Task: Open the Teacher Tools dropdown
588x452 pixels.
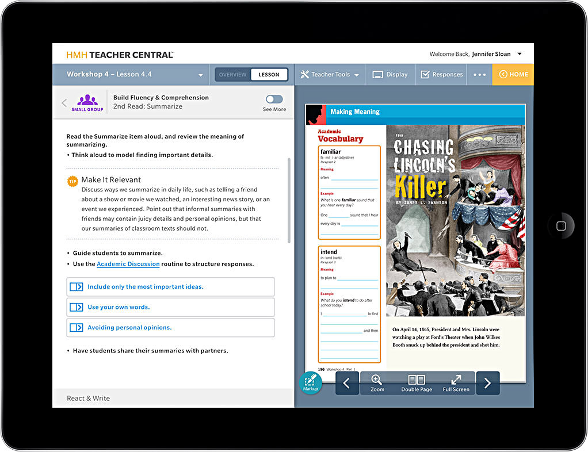Action: [x=330, y=75]
